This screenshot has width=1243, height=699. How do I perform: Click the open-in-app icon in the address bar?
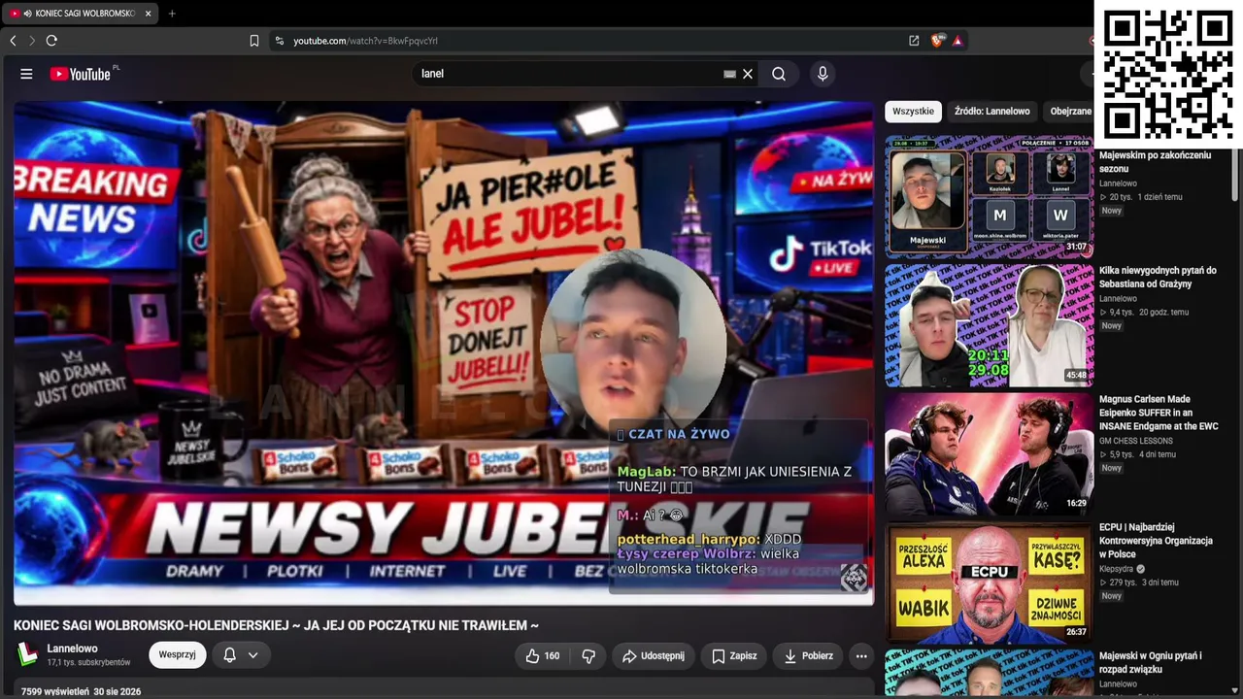[x=914, y=41]
